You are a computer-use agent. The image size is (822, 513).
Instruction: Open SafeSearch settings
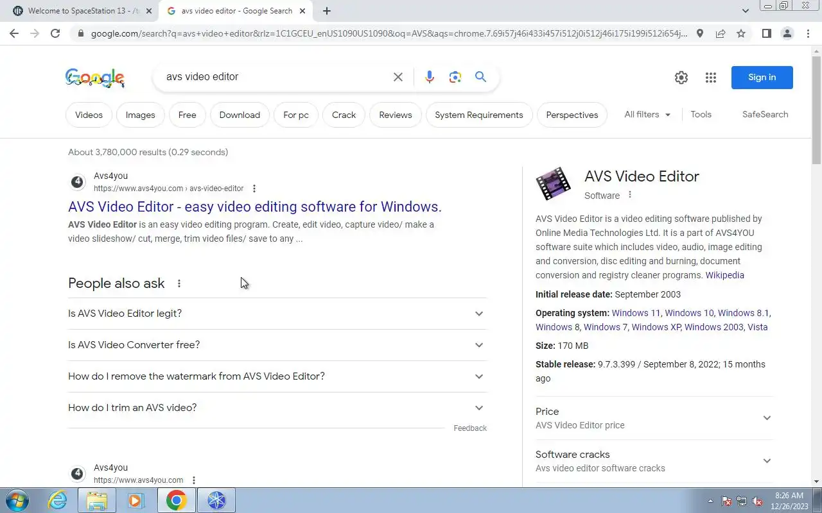(765, 114)
